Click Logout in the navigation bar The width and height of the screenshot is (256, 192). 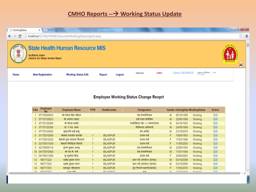pos(120,74)
